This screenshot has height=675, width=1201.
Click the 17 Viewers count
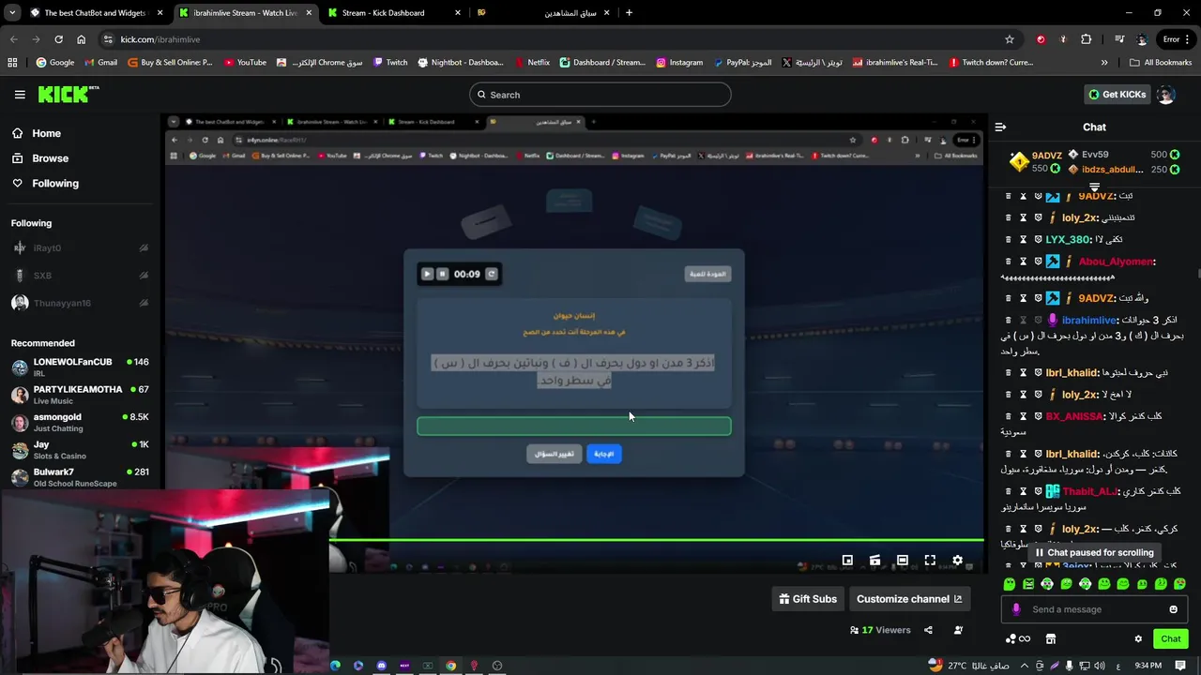[880, 630]
